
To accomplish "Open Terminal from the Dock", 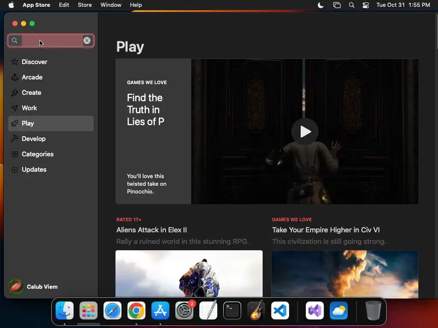I will pyautogui.click(x=232, y=310).
